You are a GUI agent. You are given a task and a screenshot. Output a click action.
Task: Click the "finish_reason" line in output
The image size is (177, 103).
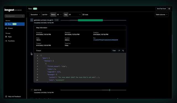click(x=57, y=66)
